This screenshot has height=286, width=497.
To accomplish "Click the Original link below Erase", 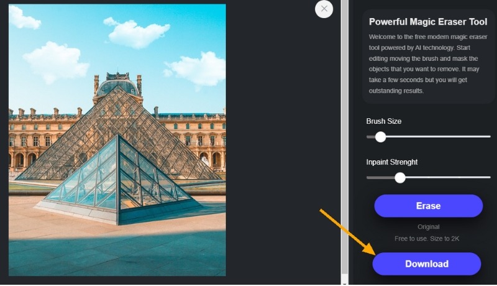I will (428, 227).
